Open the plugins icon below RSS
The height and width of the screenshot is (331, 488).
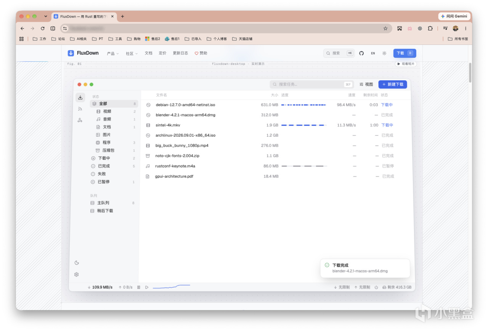80,120
